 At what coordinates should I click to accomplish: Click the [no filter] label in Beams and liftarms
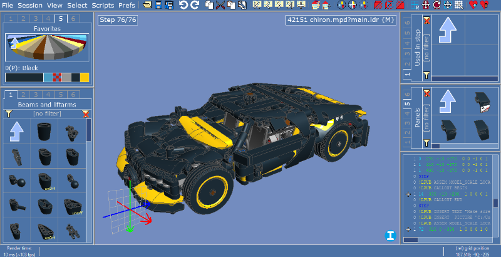pyautogui.click(x=47, y=114)
